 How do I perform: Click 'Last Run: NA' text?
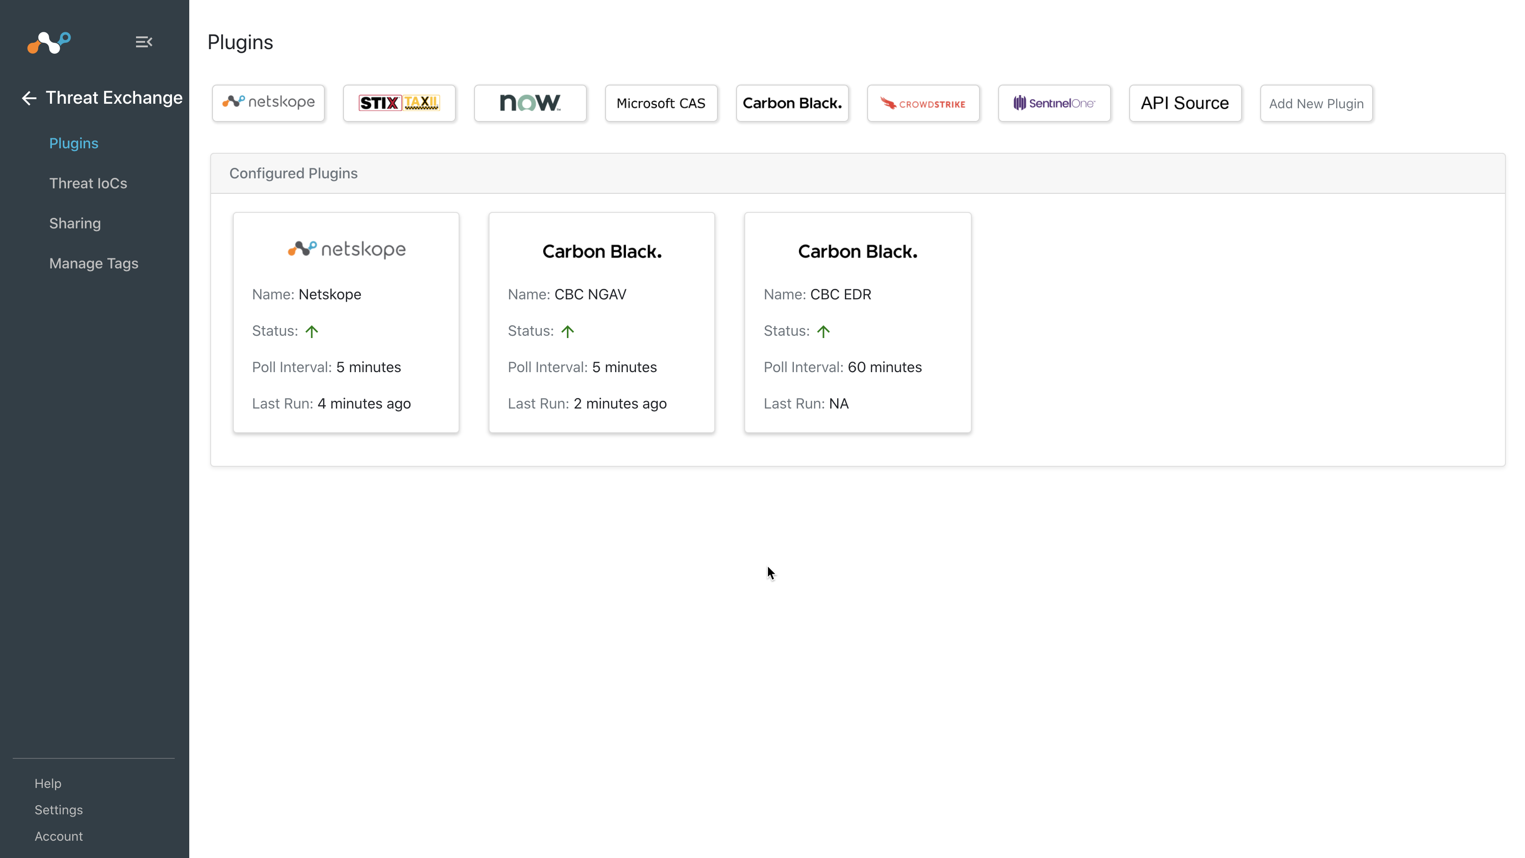tap(806, 404)
